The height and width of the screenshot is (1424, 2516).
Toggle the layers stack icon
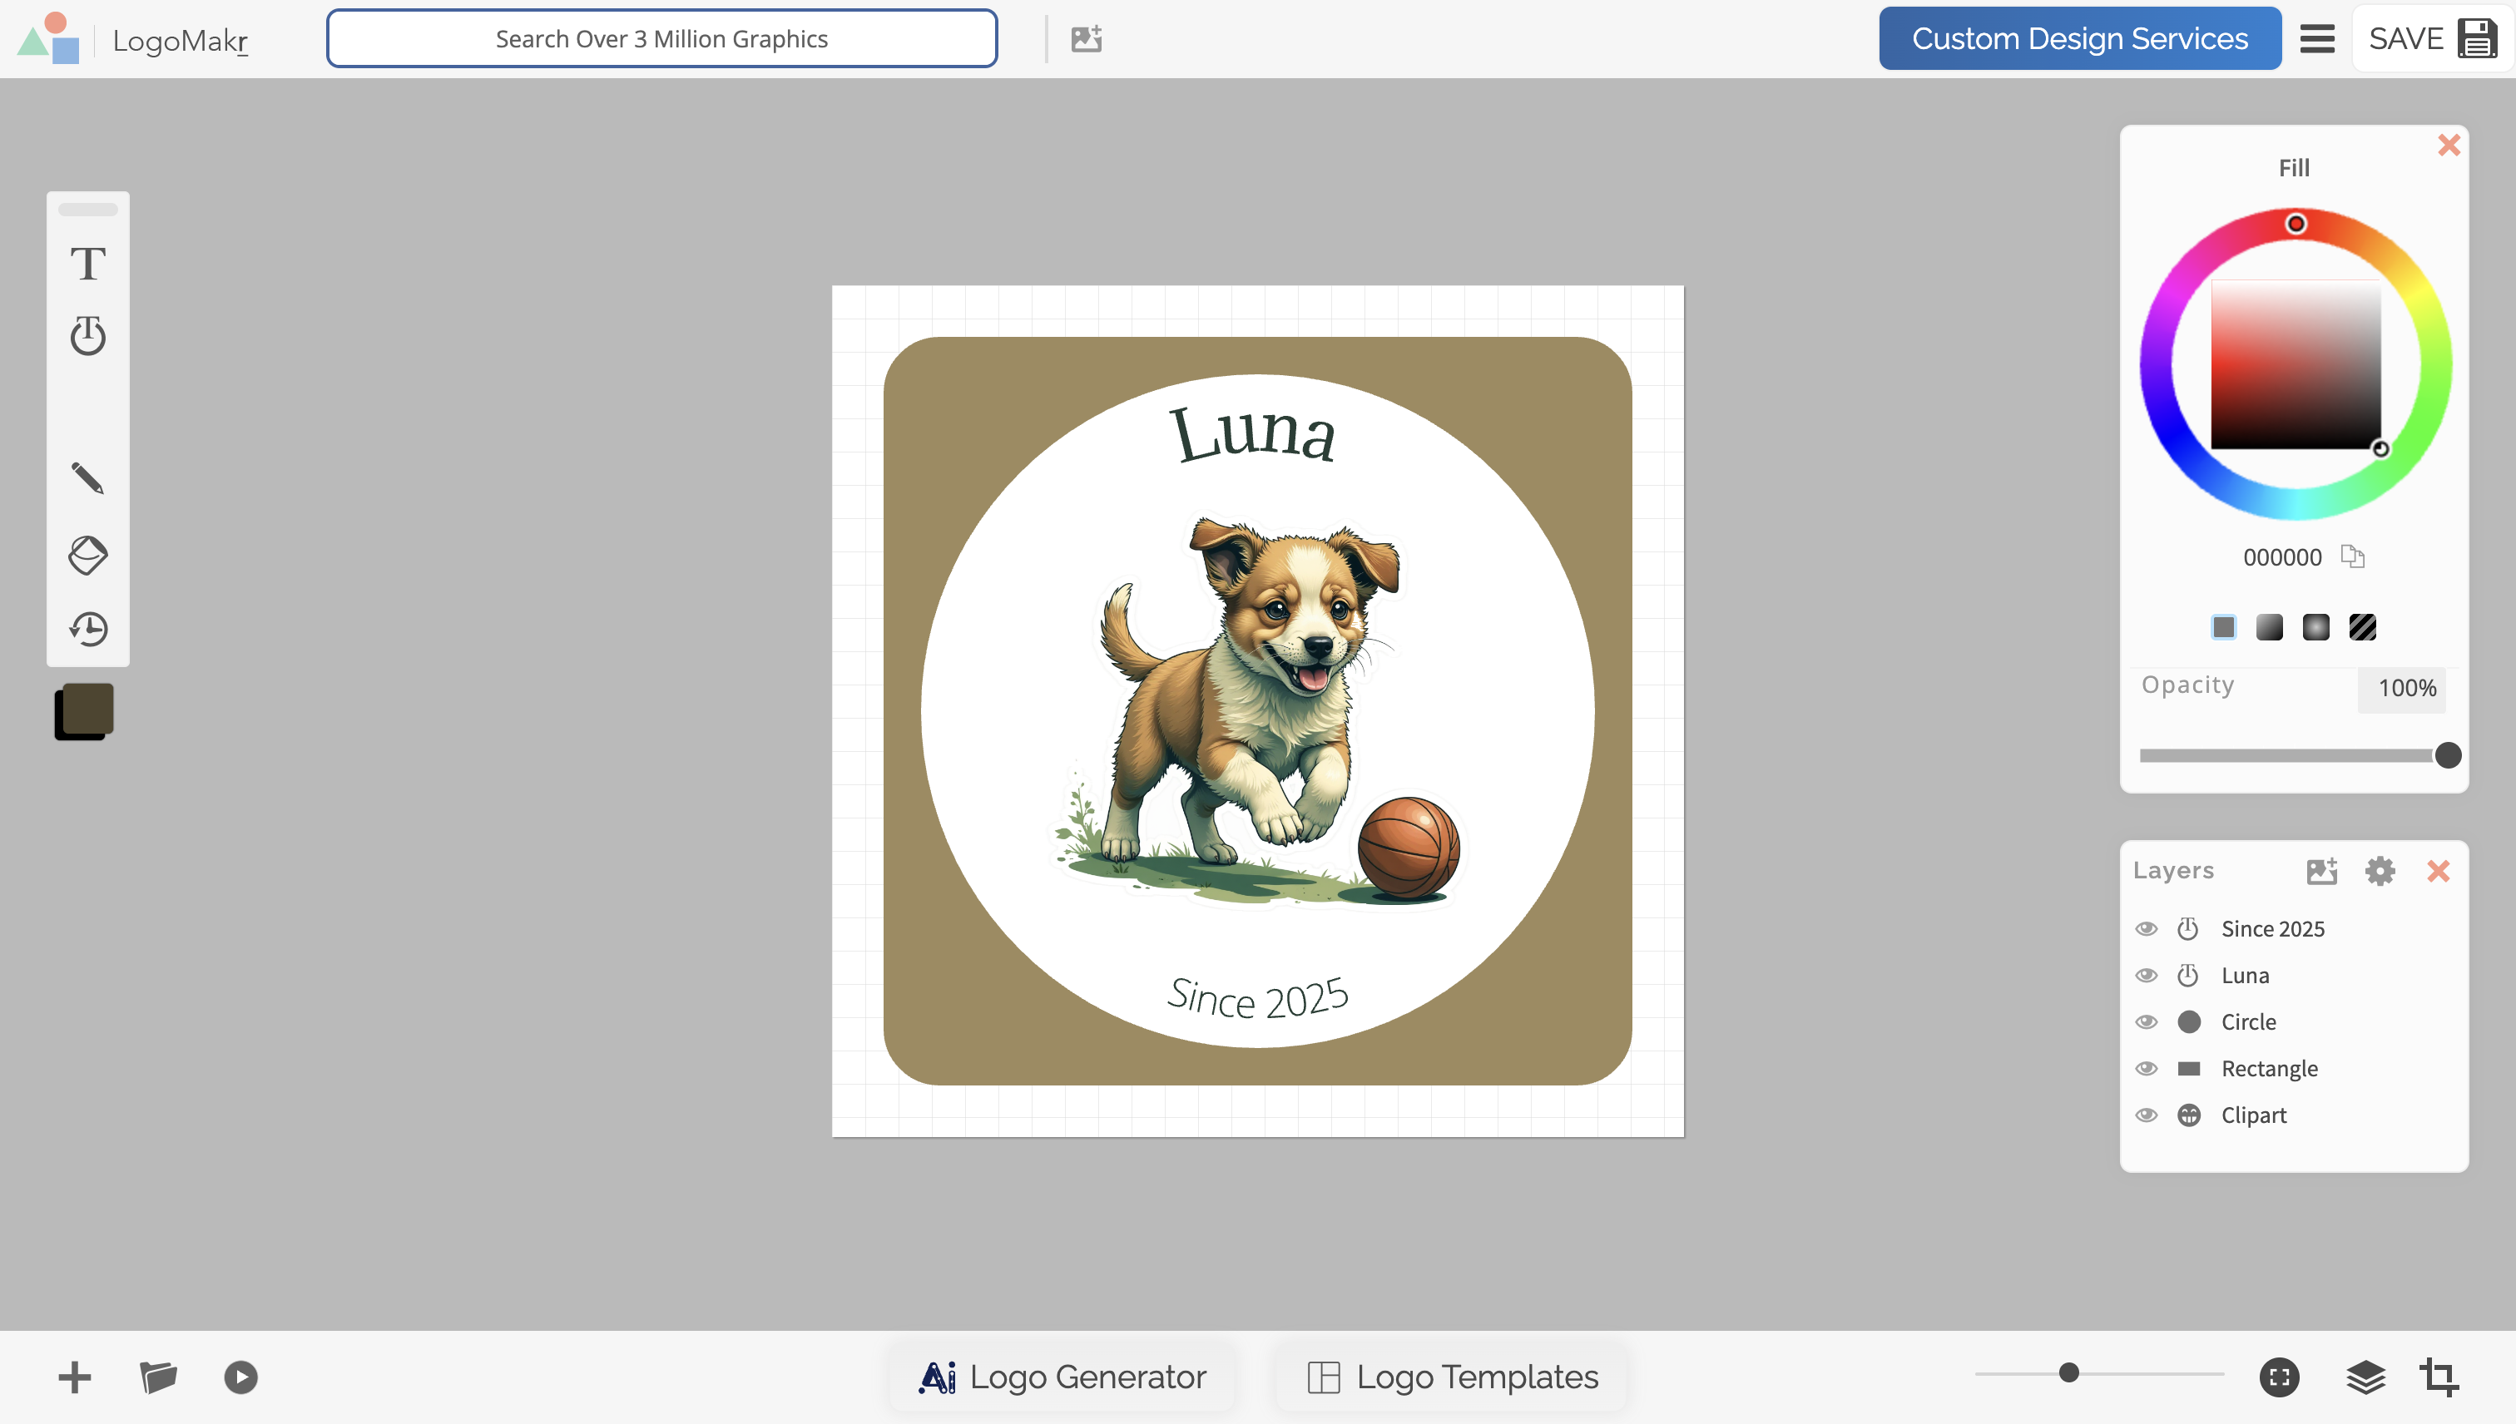coord(2365,1377)
